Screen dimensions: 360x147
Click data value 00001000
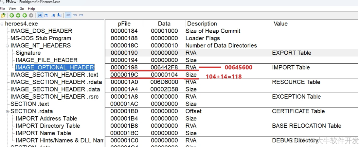[164, 31]
